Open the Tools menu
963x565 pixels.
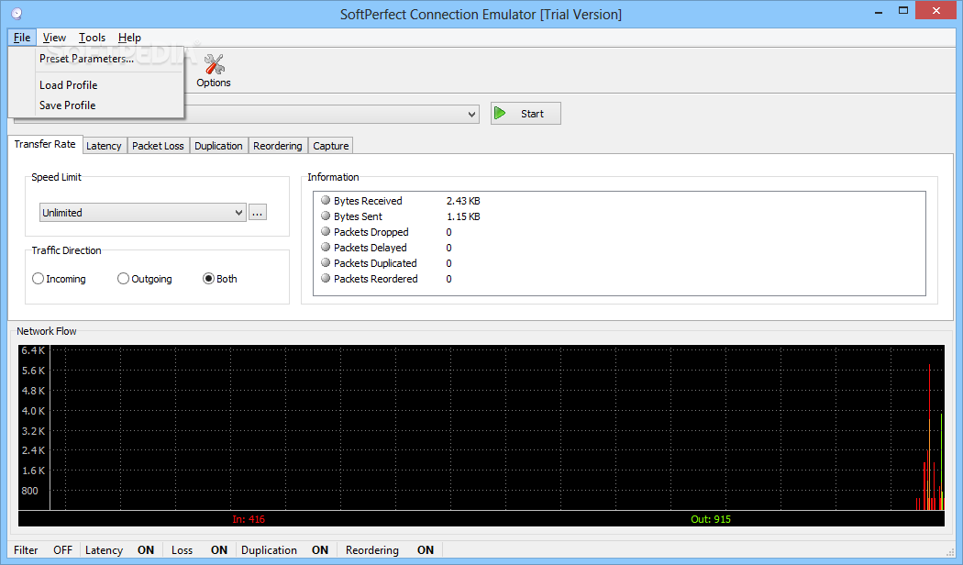tap(92, 38)
